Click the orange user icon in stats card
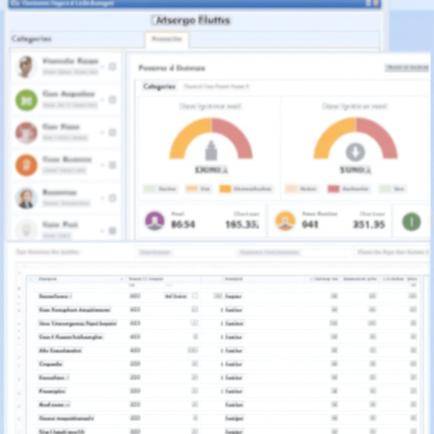This screenshot has width=434, height=434. pos(285,221)
